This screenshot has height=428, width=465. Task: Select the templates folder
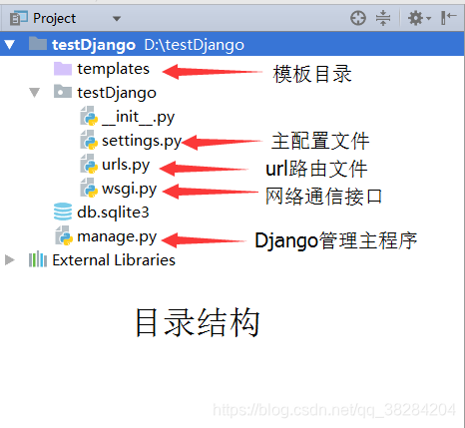coord(113,69)
